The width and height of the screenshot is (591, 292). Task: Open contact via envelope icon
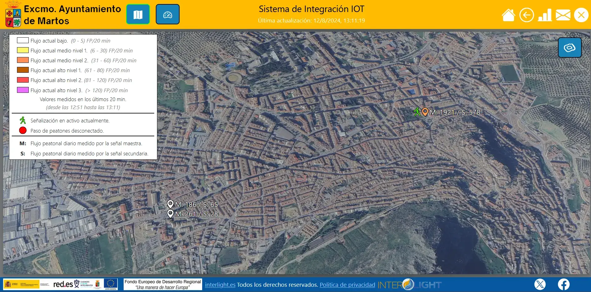click(x=563, y=15)
